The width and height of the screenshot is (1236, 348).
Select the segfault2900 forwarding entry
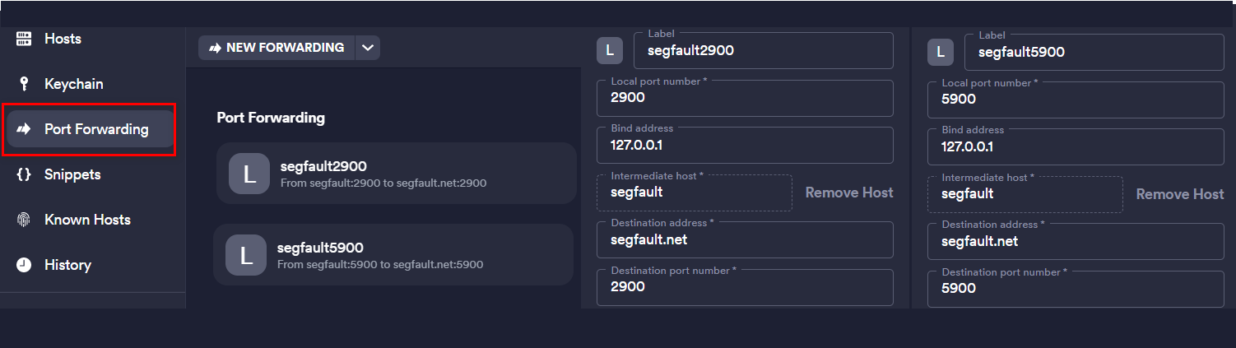coord(396,173)
